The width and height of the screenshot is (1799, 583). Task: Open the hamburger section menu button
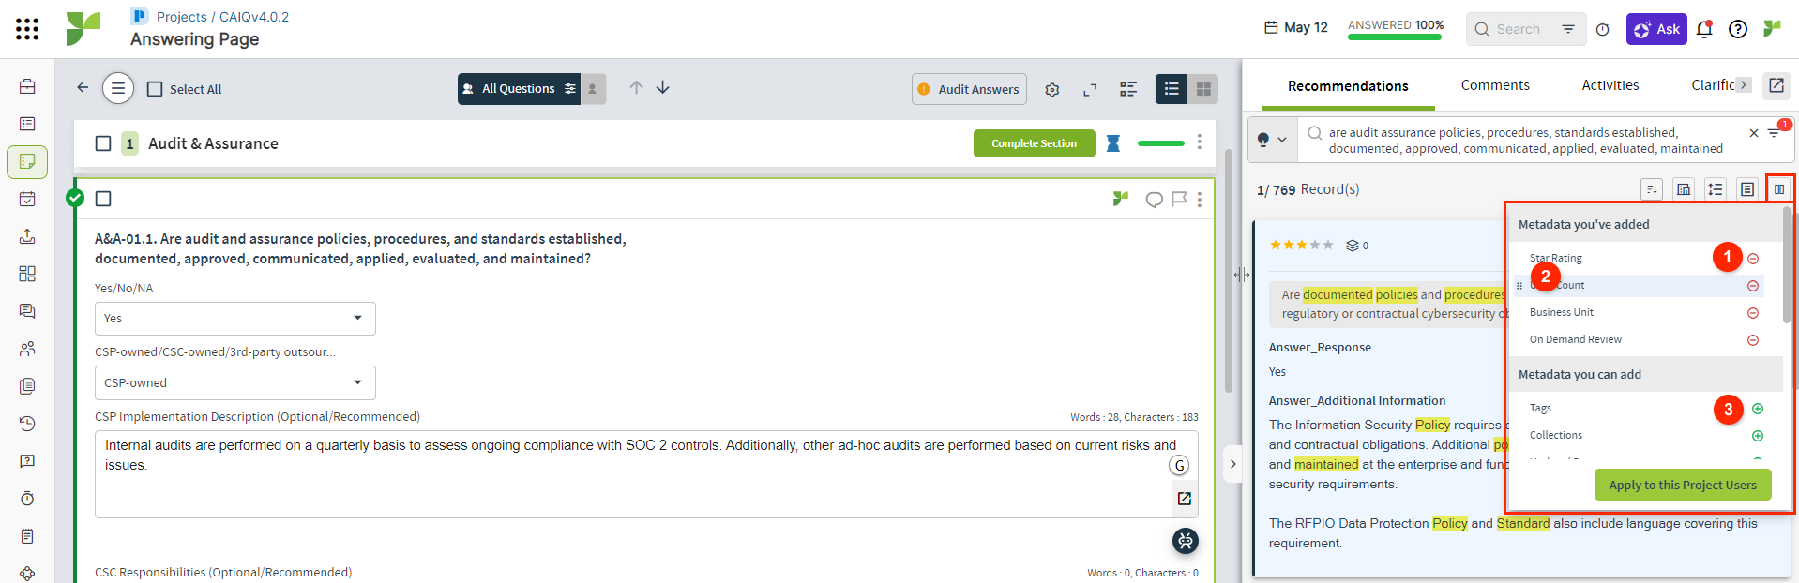click(118, 88)
